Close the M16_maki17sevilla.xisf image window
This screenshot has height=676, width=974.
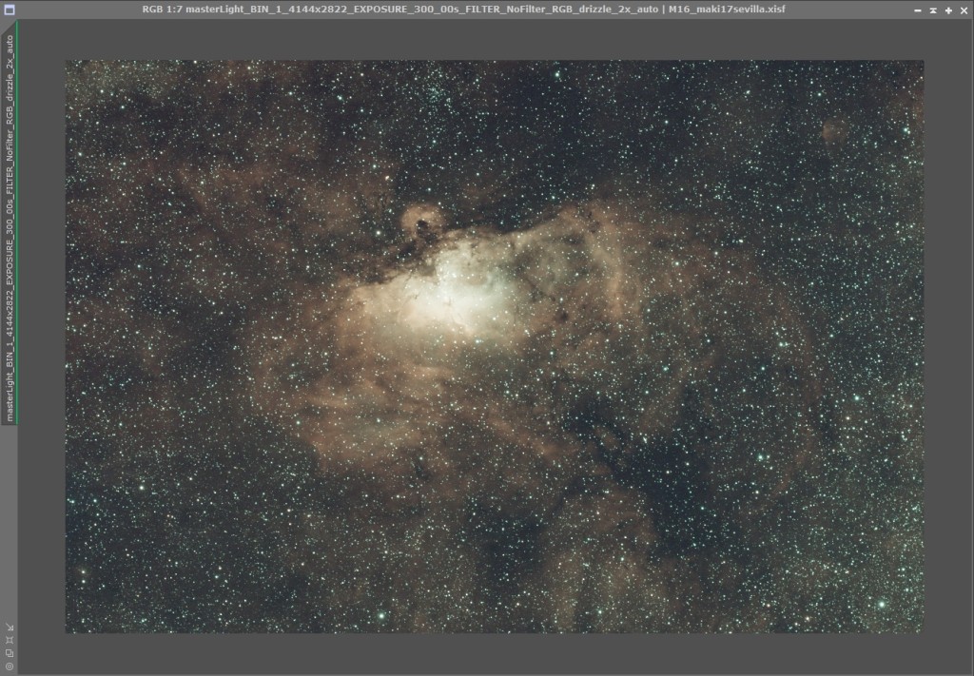coord(964,10)
